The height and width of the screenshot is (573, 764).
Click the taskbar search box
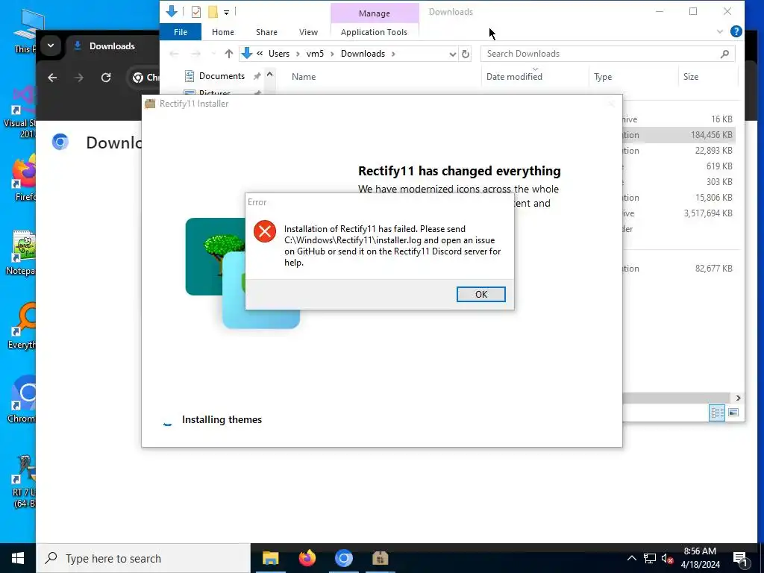coord(143,558)
